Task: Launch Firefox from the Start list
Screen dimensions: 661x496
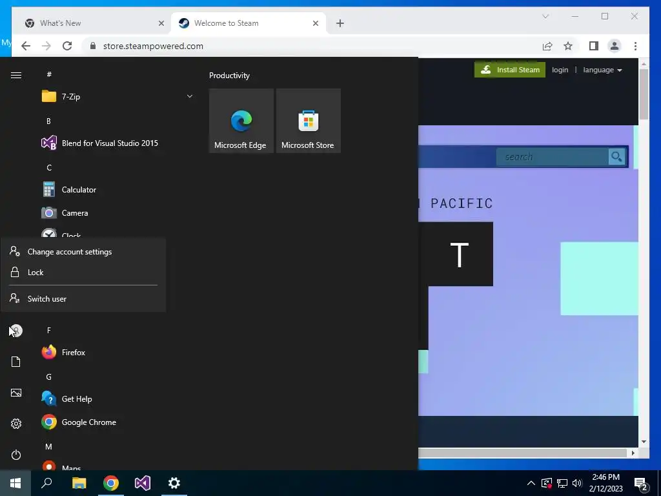Action: (x=118, y=352)
